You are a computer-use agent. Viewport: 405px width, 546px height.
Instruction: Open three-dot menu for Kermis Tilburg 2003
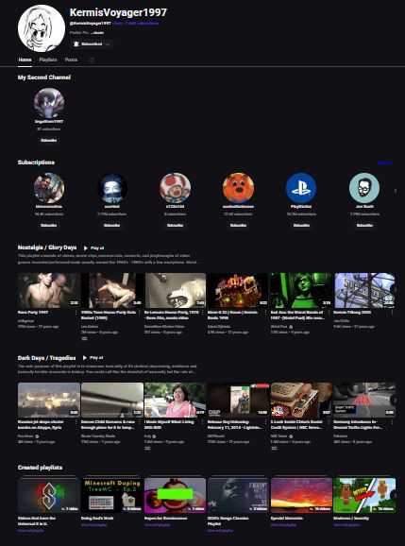coord(393,313)
